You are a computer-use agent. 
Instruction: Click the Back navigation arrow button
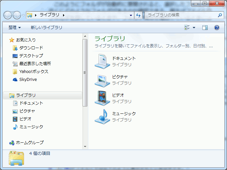click(8, 15)
